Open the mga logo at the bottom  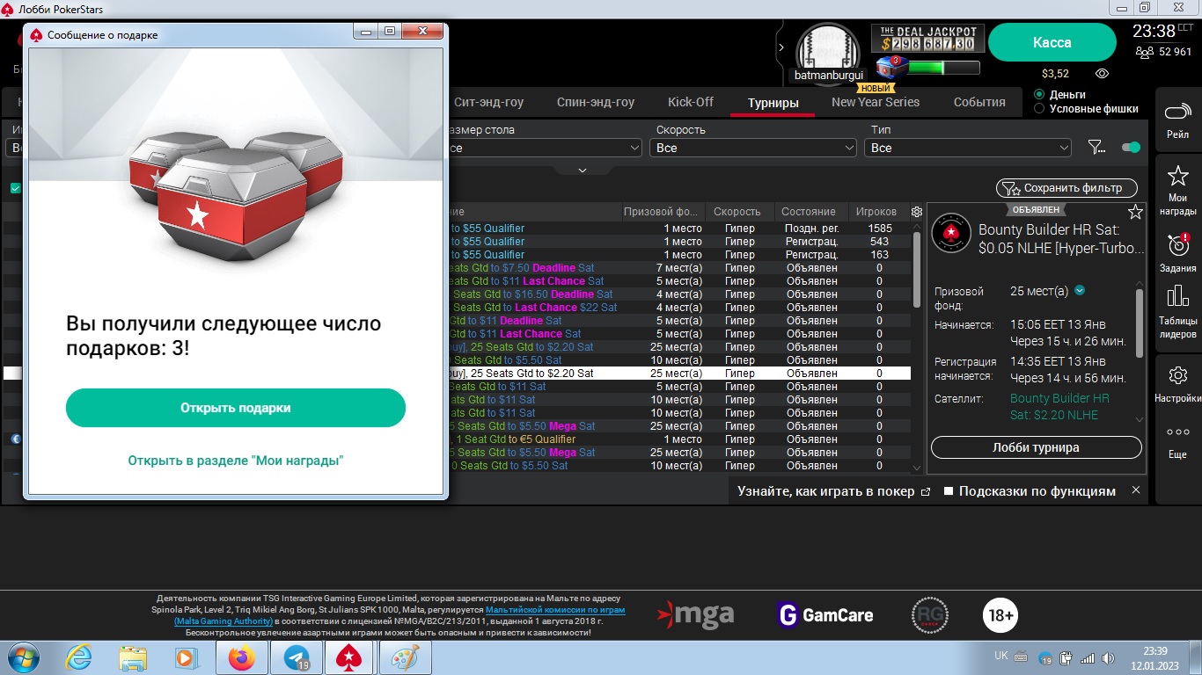coord(695,614)
